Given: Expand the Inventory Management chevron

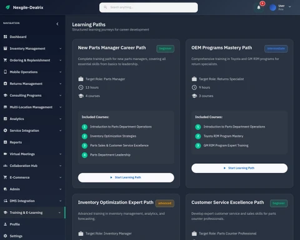Looking at the screenshot, I should click(x=61, y=49).
